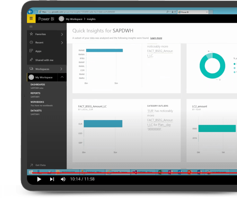Open Shared with me
The height and width of the screenshot is (198, 237).
(47, 60)
